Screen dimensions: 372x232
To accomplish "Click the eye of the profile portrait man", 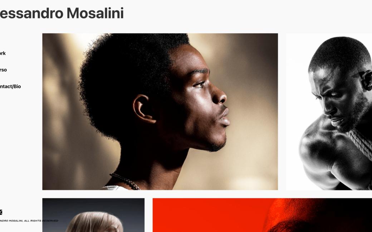I will pyautogui.click(x=200, y=84).
